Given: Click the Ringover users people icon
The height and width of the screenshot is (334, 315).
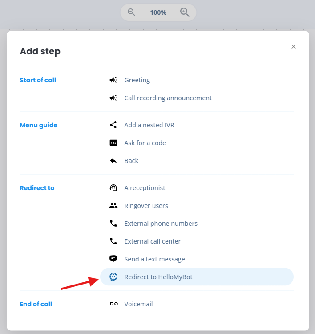Looking at the screenshot, I should (x=113, y=206).
